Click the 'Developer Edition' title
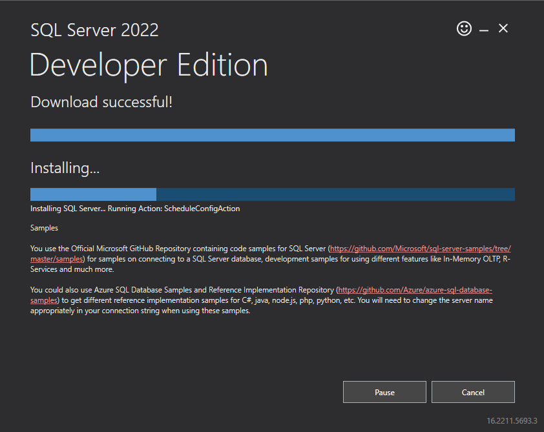The height and width of the screenshot is (432, 544). click(x=149, y=65)
